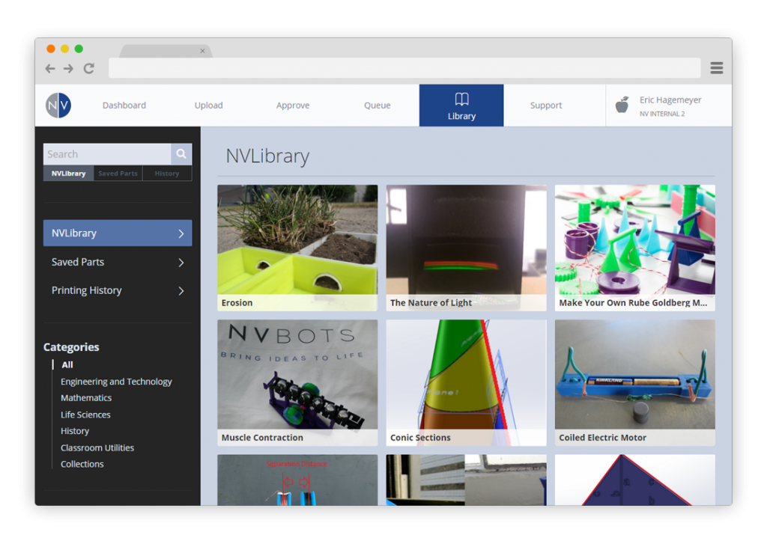Open the Rube Goldberg Machine thumbnail
This screenshot has width=767, height=544.
pyautogui.click(x=635, y=248)
